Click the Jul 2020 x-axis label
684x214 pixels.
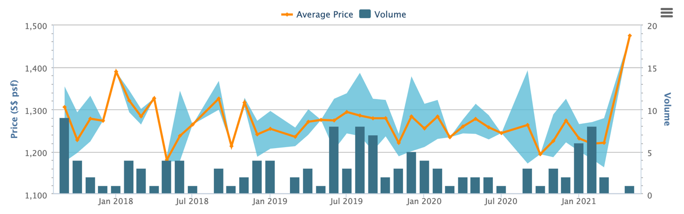coord(501,202)
